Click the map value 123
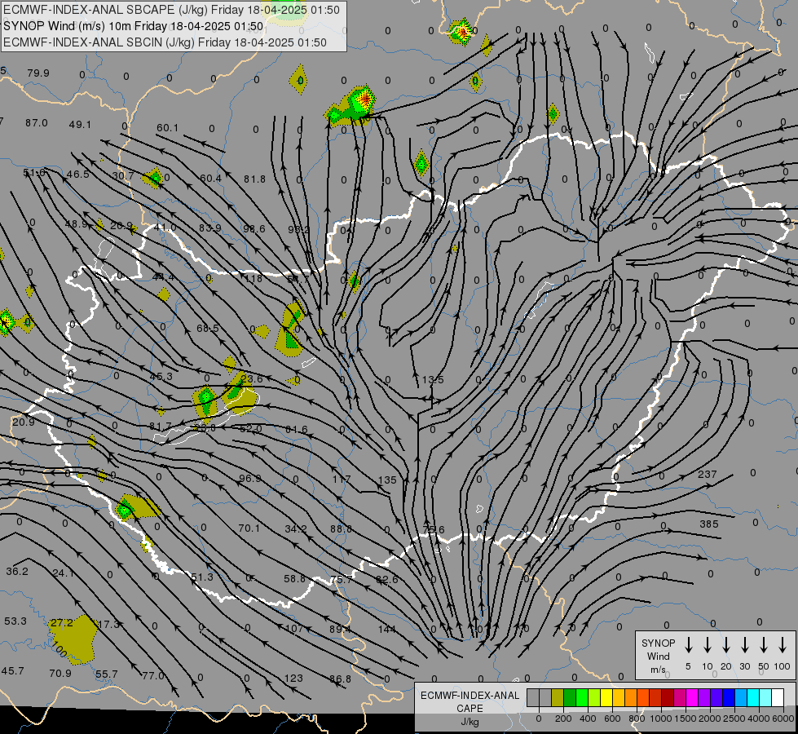Screen dimensions: 798x734 tap(293, 679)
